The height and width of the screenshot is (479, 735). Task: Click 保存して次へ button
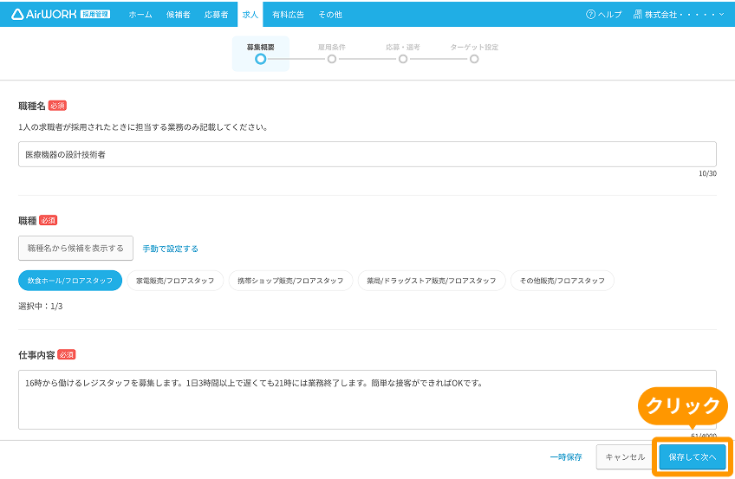point(693,457)
